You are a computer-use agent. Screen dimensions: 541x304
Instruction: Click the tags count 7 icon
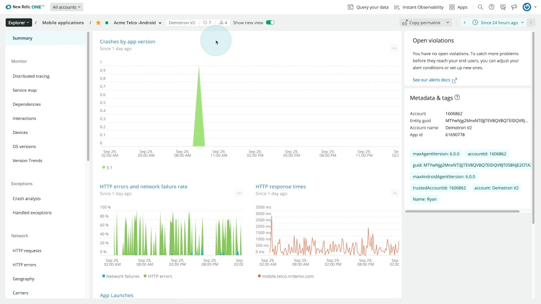coord(207,23)
